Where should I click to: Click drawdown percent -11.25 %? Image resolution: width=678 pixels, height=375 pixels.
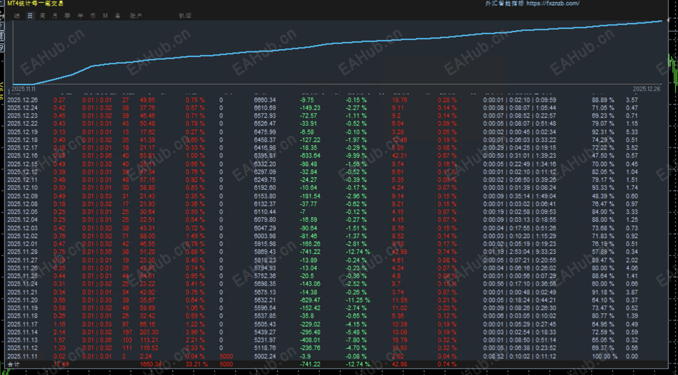pyautogui.click(x=358, y=300)
